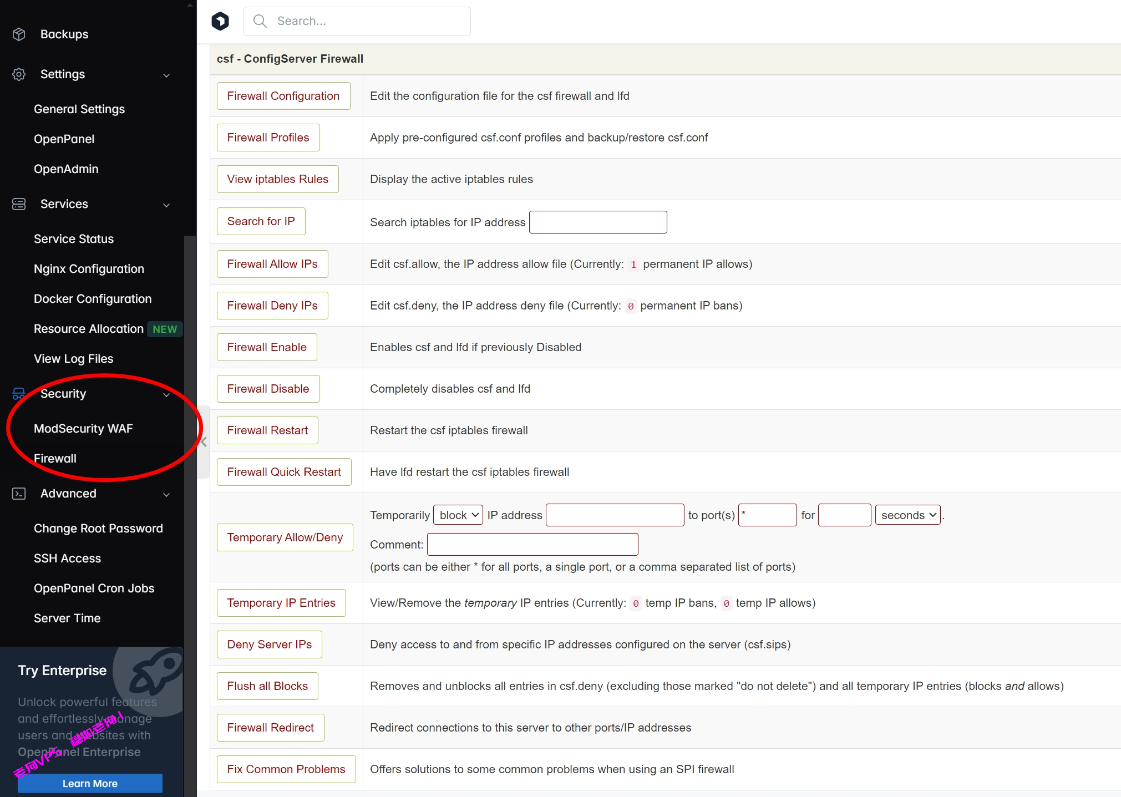Image resolution: width=1121 pixels, height=797 pixels.
Task: Click the Firewall Configuration button
Action: coord(283,96)
